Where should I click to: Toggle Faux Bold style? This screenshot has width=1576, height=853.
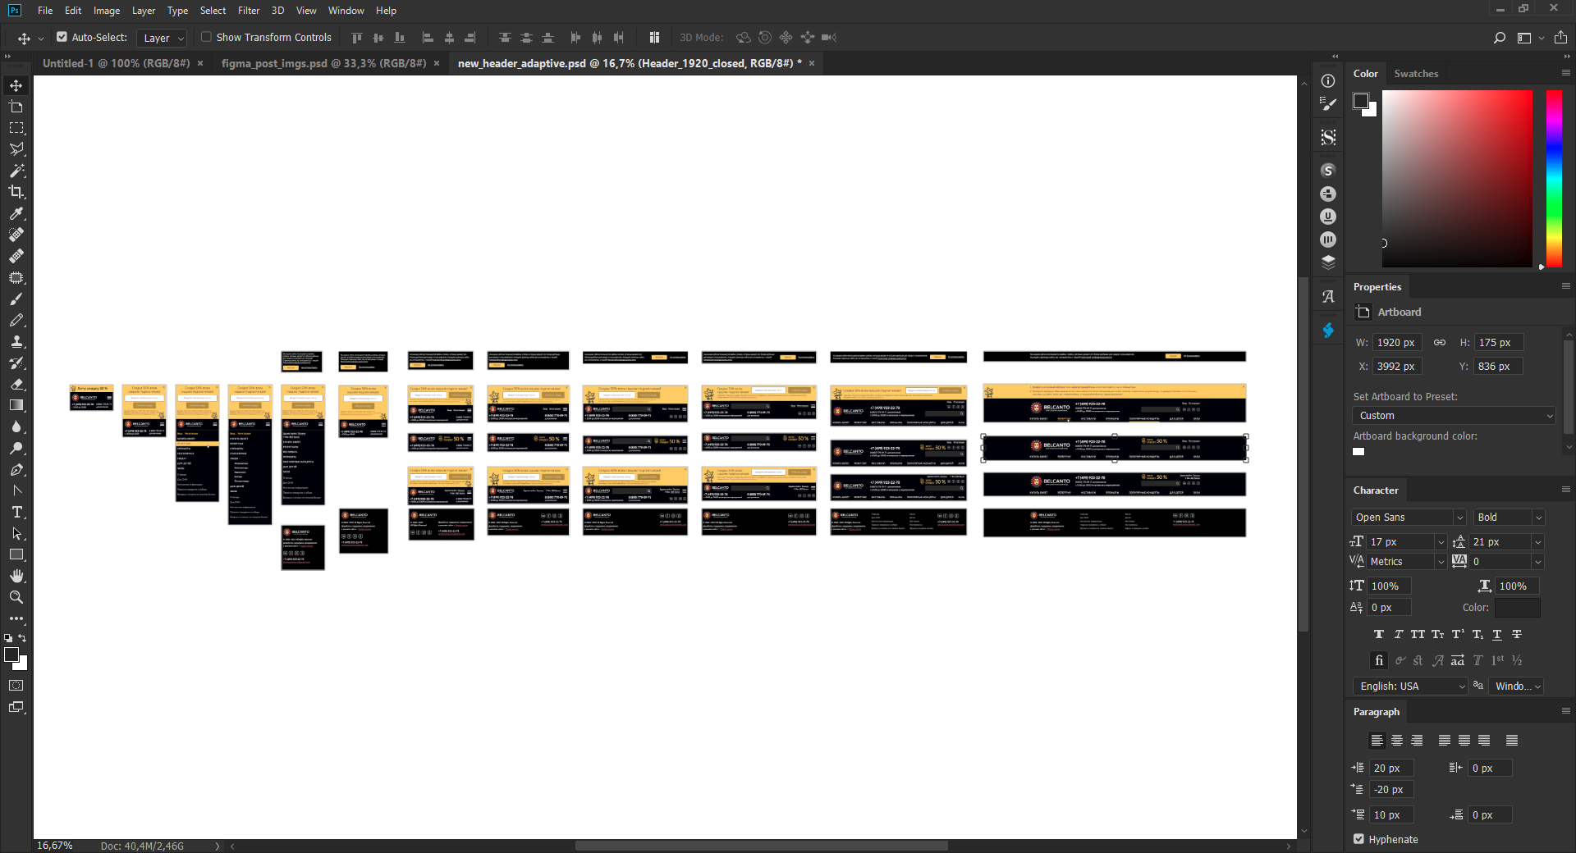[x=1379, y=634]
